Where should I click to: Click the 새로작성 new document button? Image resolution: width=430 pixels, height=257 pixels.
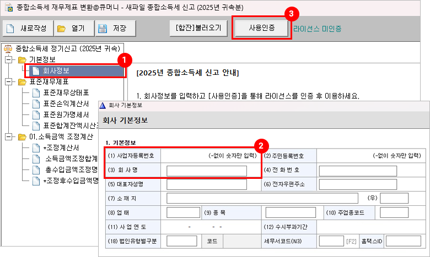28,28
